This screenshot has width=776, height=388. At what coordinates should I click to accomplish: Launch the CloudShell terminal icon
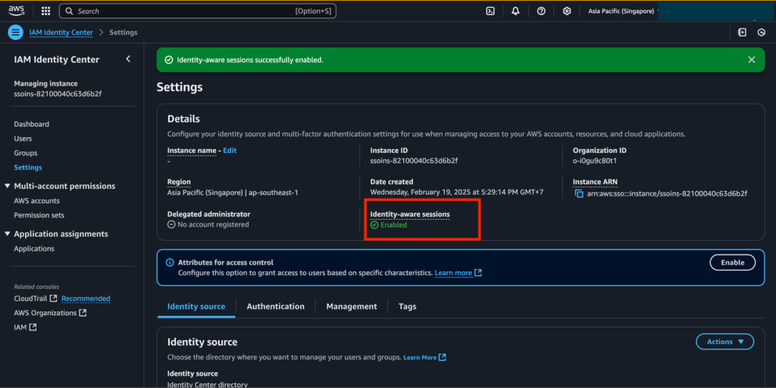point(490,11)
